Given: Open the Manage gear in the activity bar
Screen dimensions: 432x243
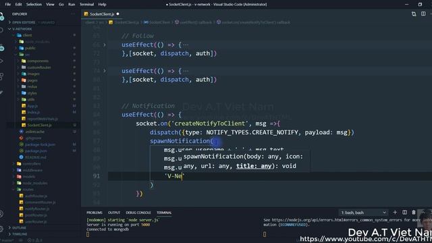Looking at the screenshot, I should coord(1,229).
